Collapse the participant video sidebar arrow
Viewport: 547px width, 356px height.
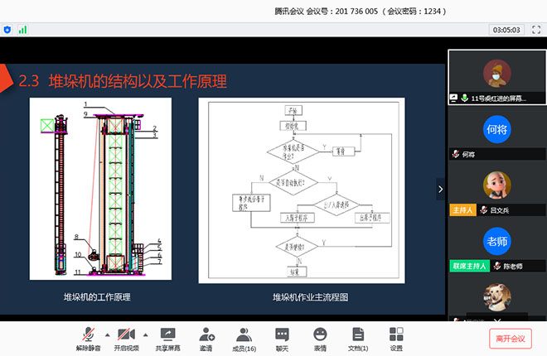tap(440, 190)
